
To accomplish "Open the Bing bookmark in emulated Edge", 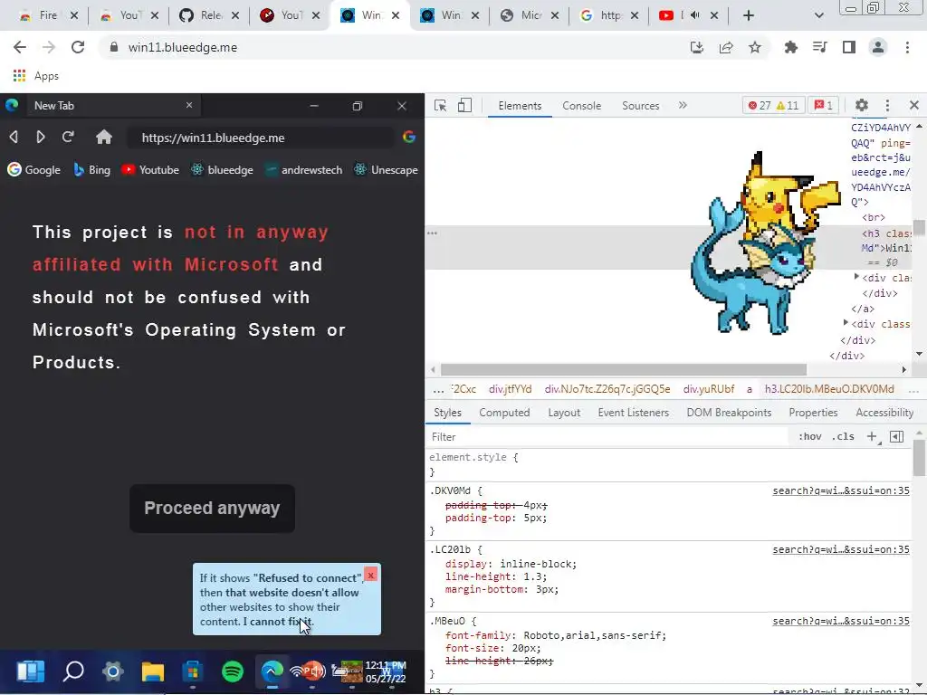I will click(91, 169).
